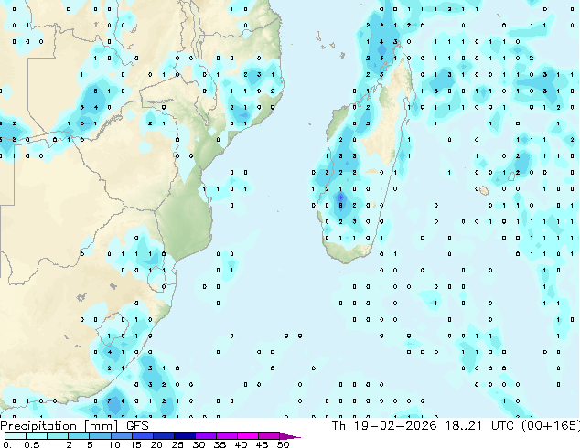Click the 'UTC' label in timestamp
This screenshot has height=448, width=580.
tap(502, 426)
